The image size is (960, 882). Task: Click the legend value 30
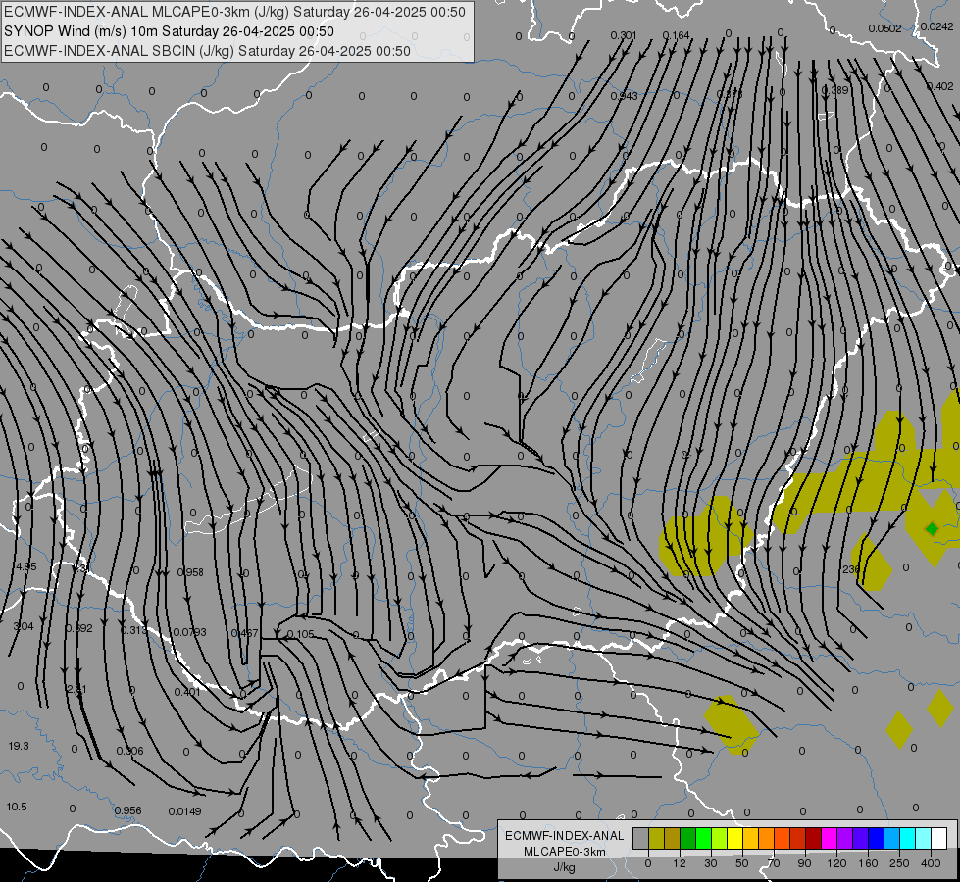click(710, 863)
